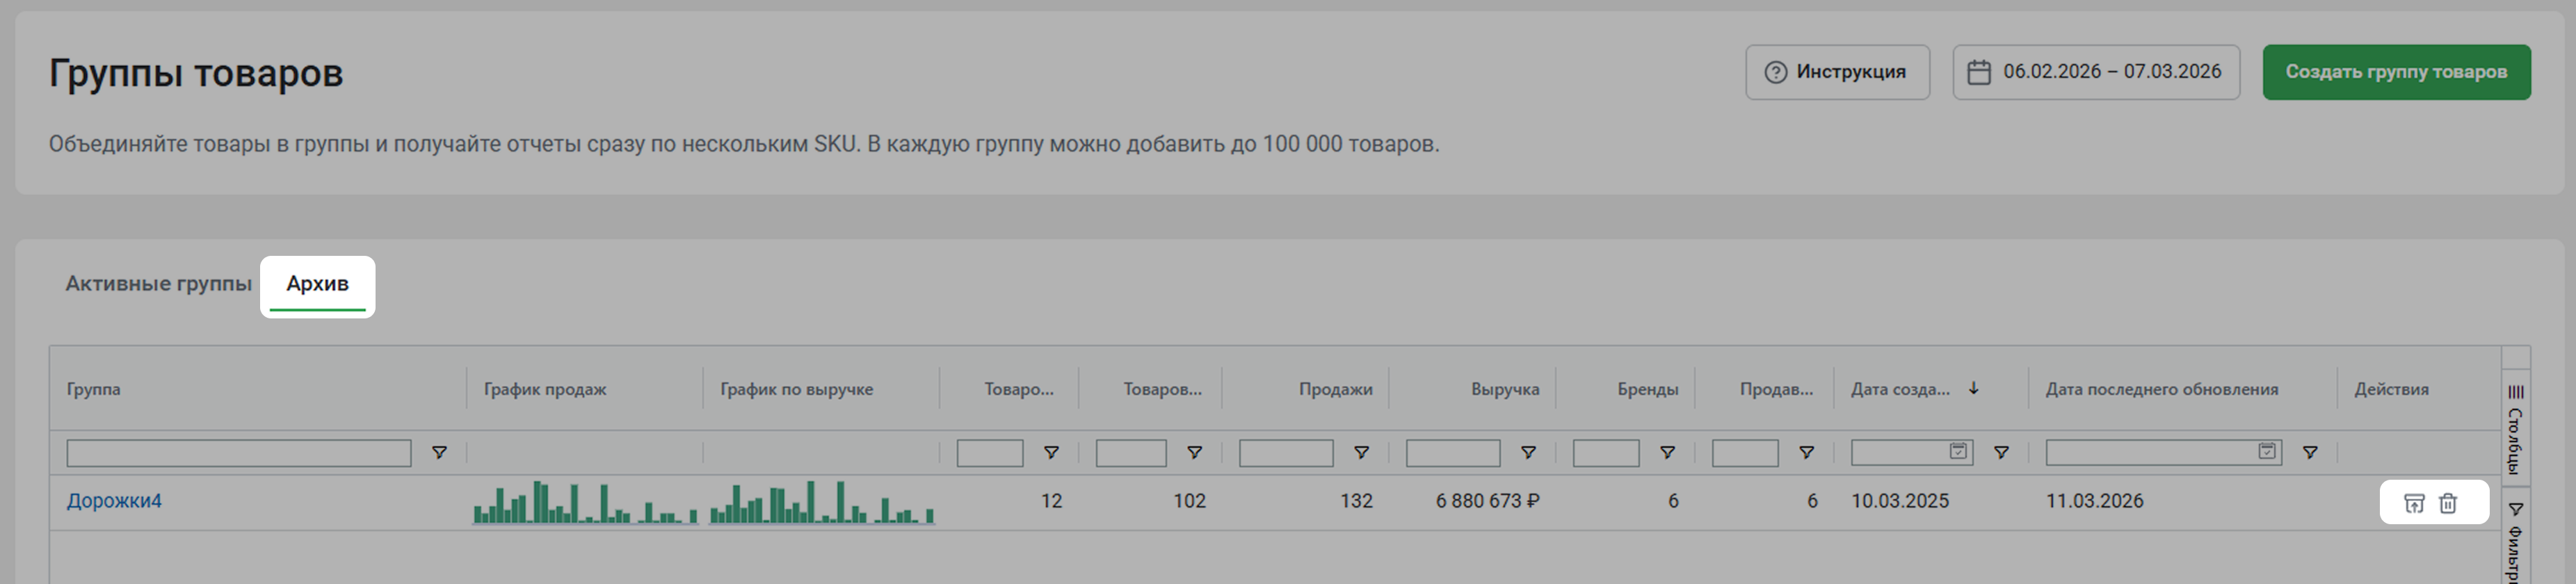Screen dimensions: 2576x584
Task: Open filter icon for Бренды column
Action: [1667, 453]
